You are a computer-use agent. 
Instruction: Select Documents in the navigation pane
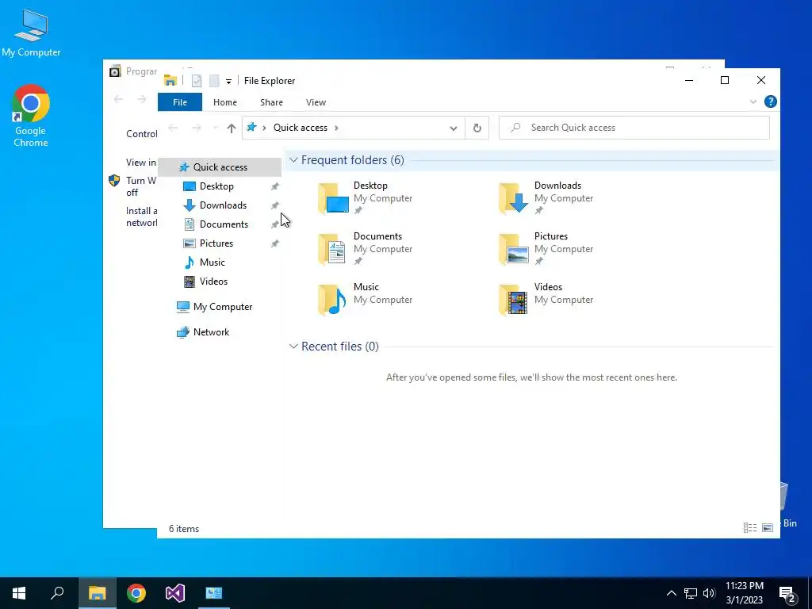point(224,224)
